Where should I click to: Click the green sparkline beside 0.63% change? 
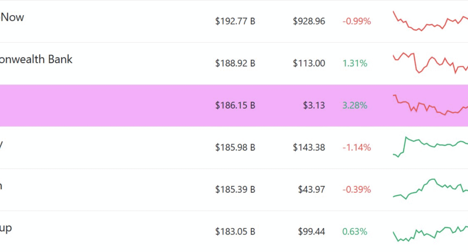430,233
